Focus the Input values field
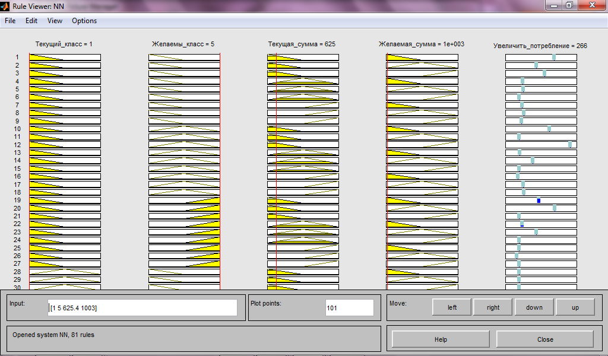The height and width of the screenshot is (356, 608). tap(142, 307)
